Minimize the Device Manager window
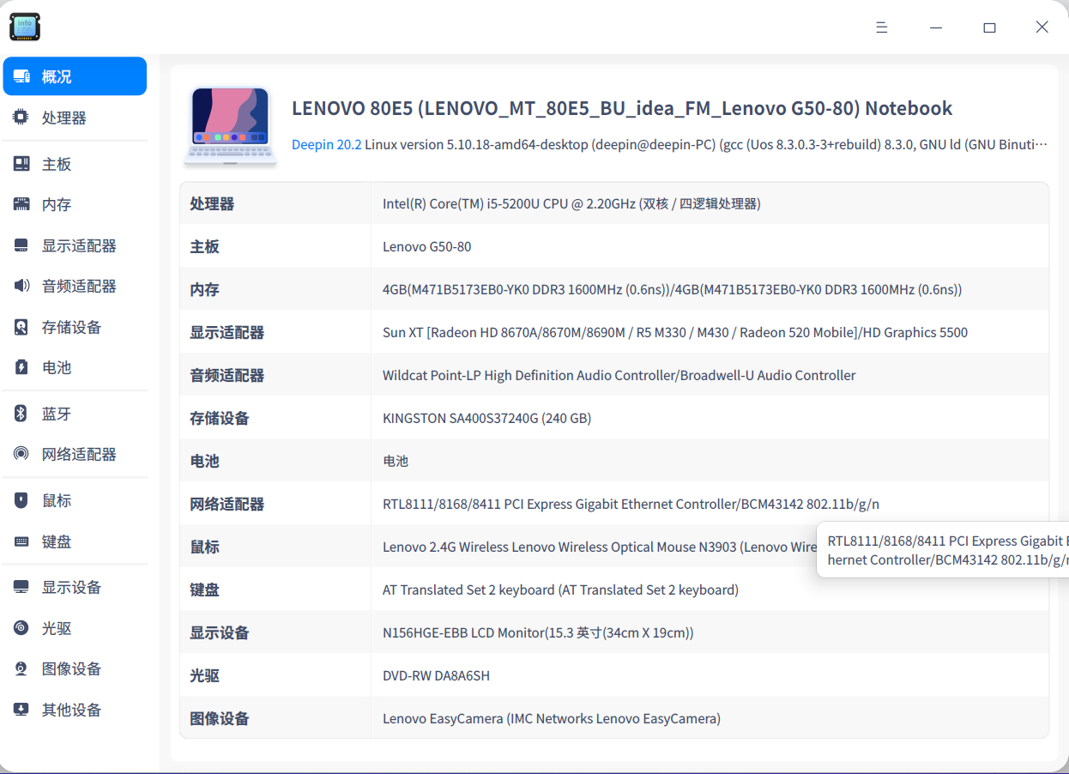This screenshot has height=774, width=1069. click(935, 27)
